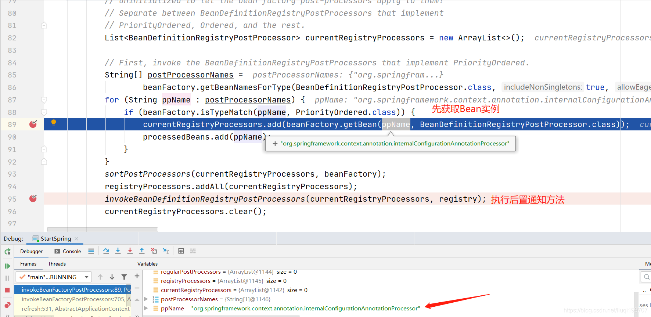Viewport: 651px width, 317px height.
Task: Click the editor horizontal scrollbar
Action: tap(103, 229)
